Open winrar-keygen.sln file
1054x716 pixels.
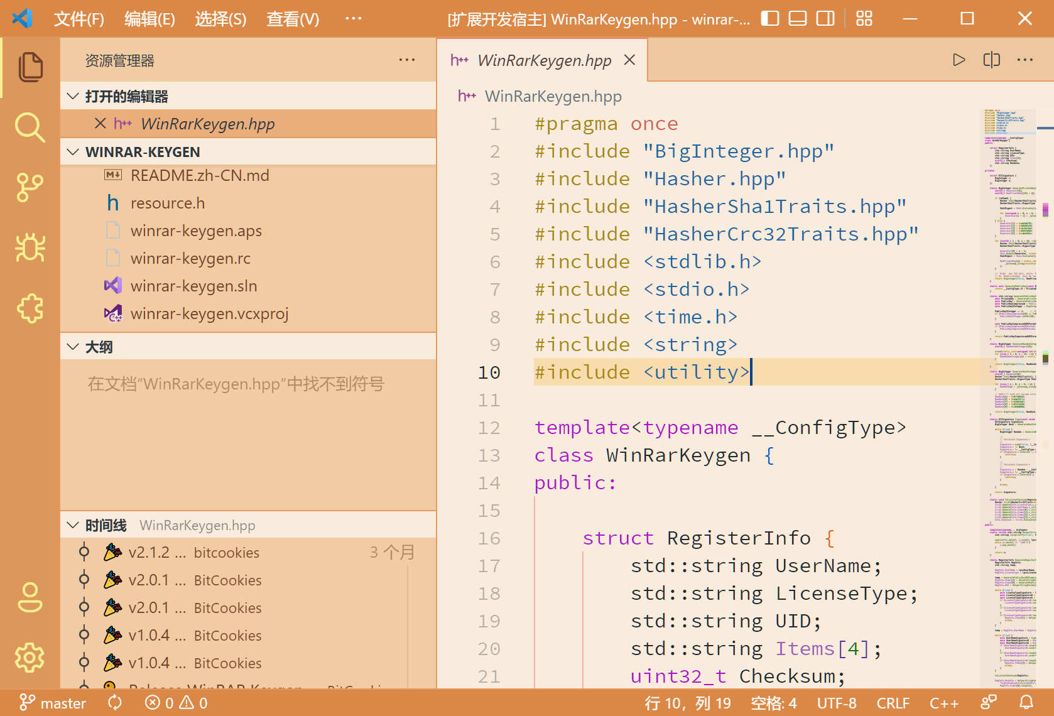click(x=248, y=286)
